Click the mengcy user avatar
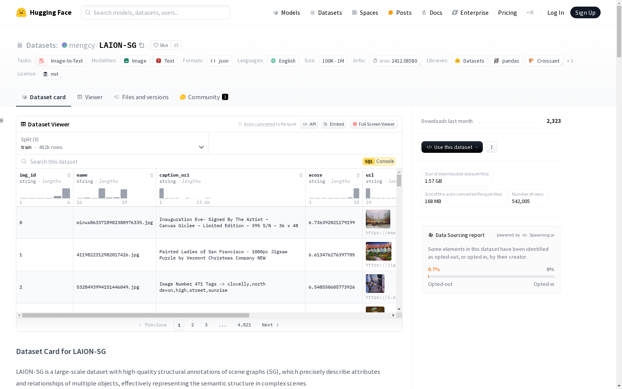This screenshot has height=389, width=622. point(65,45)
